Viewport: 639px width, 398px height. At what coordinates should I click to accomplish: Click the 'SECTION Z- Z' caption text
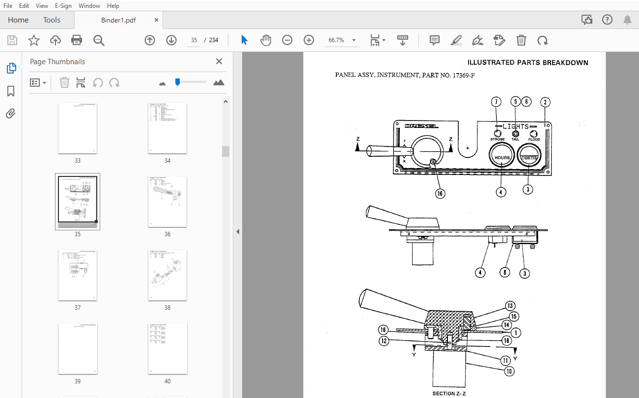pyautogui.click(x=449, y=394)
